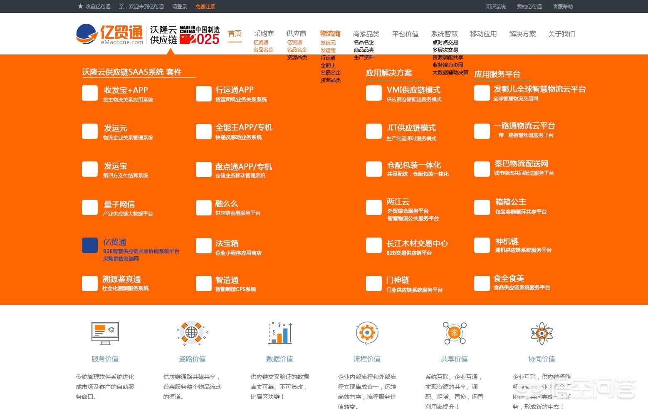Screen dimensions: 648x411
Task: Select 行运通 under the 物流商 submenu
Action: [x=328, y=58]
